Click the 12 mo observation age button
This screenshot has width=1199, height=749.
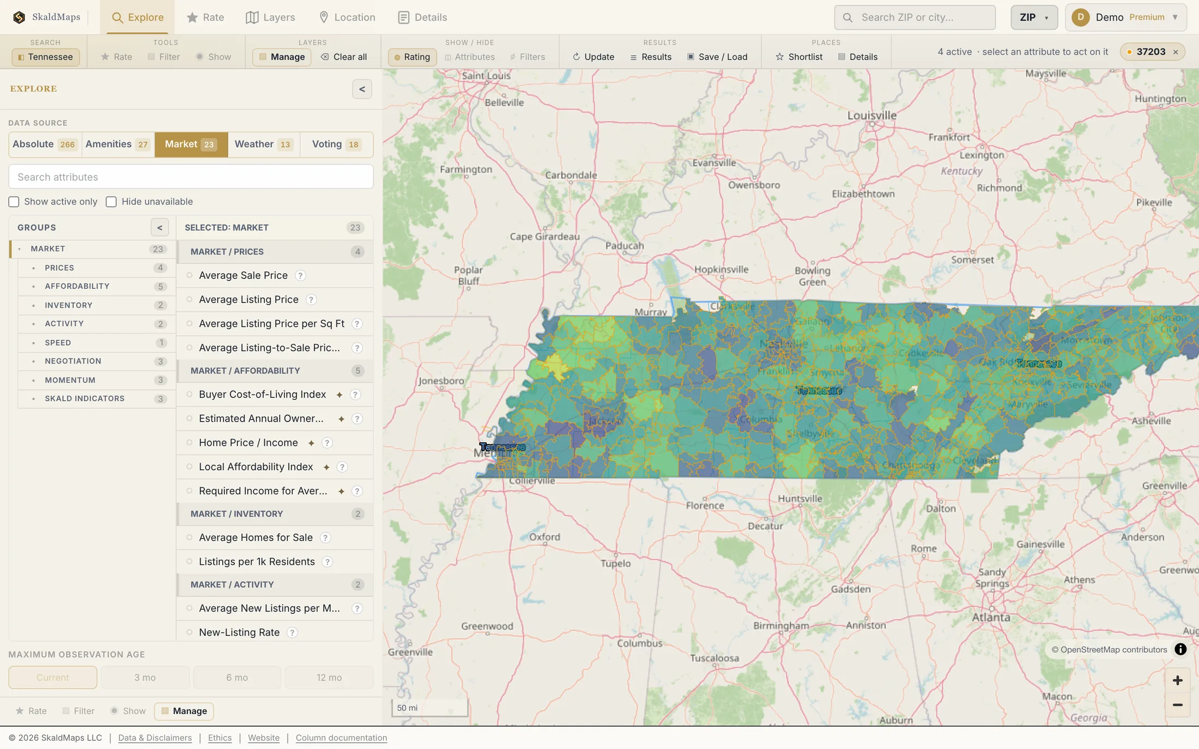pos(329,678)
